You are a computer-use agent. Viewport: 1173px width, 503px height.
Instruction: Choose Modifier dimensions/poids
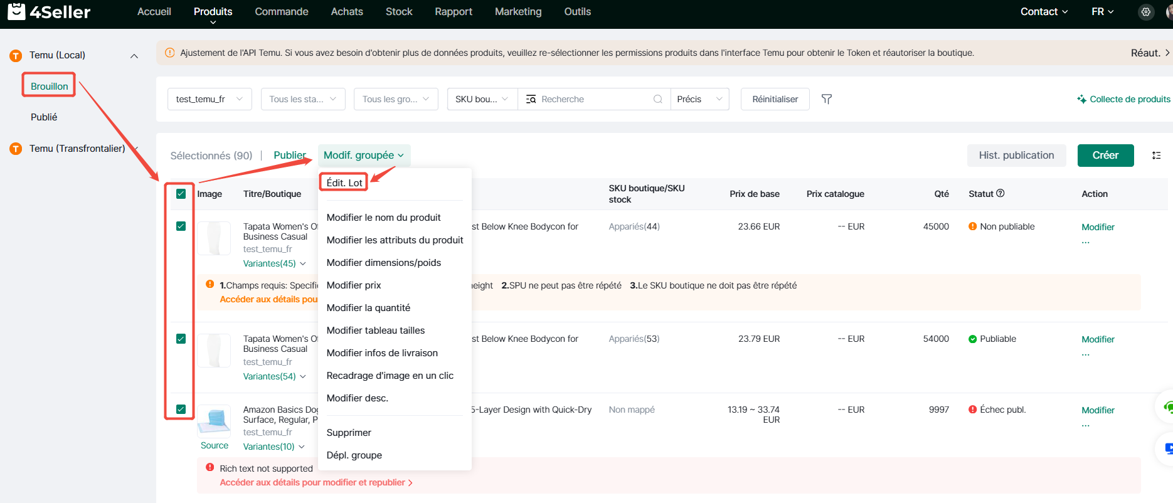383,263
